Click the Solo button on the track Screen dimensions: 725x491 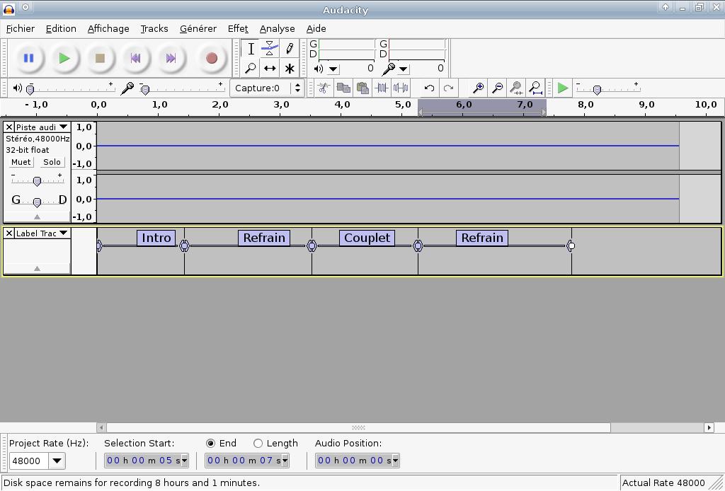[52, 162]
